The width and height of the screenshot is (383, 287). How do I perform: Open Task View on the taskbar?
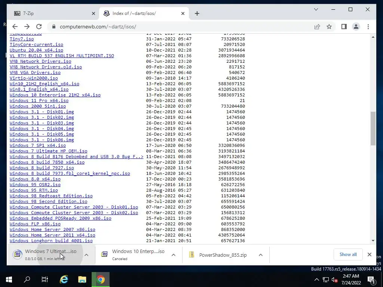click(x=45, y=280)
